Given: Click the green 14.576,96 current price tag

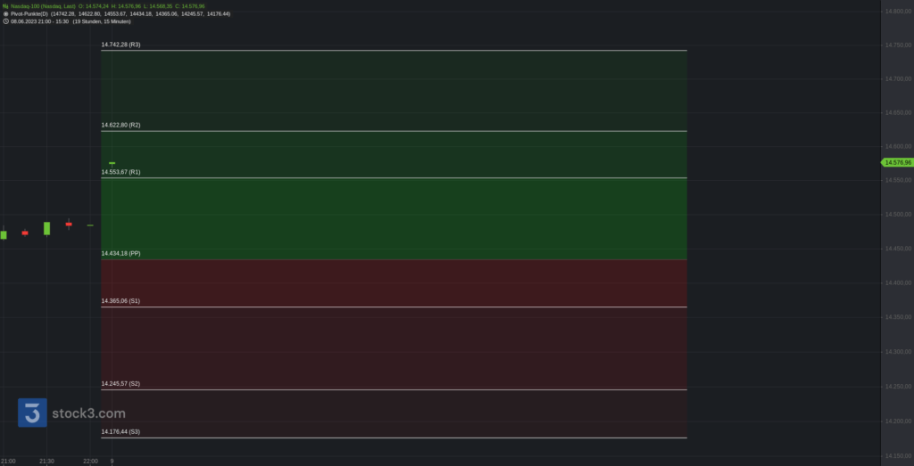Looking at the screenshot, I should [x=896, y=162].
